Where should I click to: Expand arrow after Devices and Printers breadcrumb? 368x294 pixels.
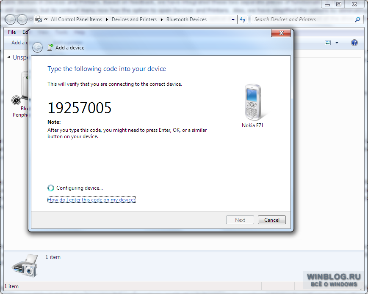pyautogui.click(x=161, y=20)
